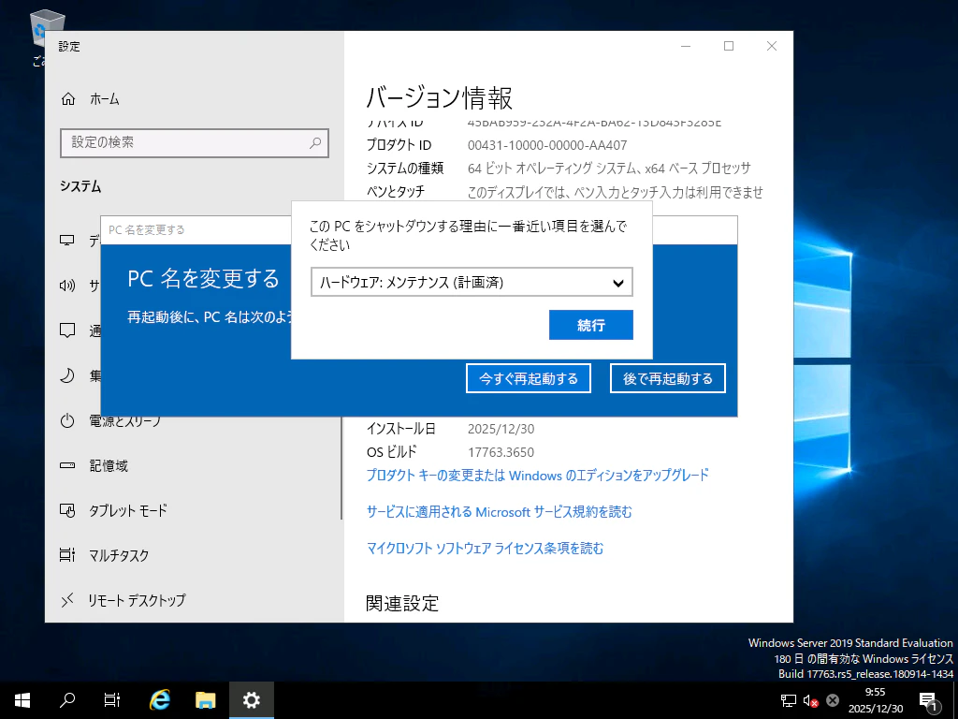Open サウンド settings via speaker icon
Viewport: 958px width, 719px height.
click(x=65, y=286)
